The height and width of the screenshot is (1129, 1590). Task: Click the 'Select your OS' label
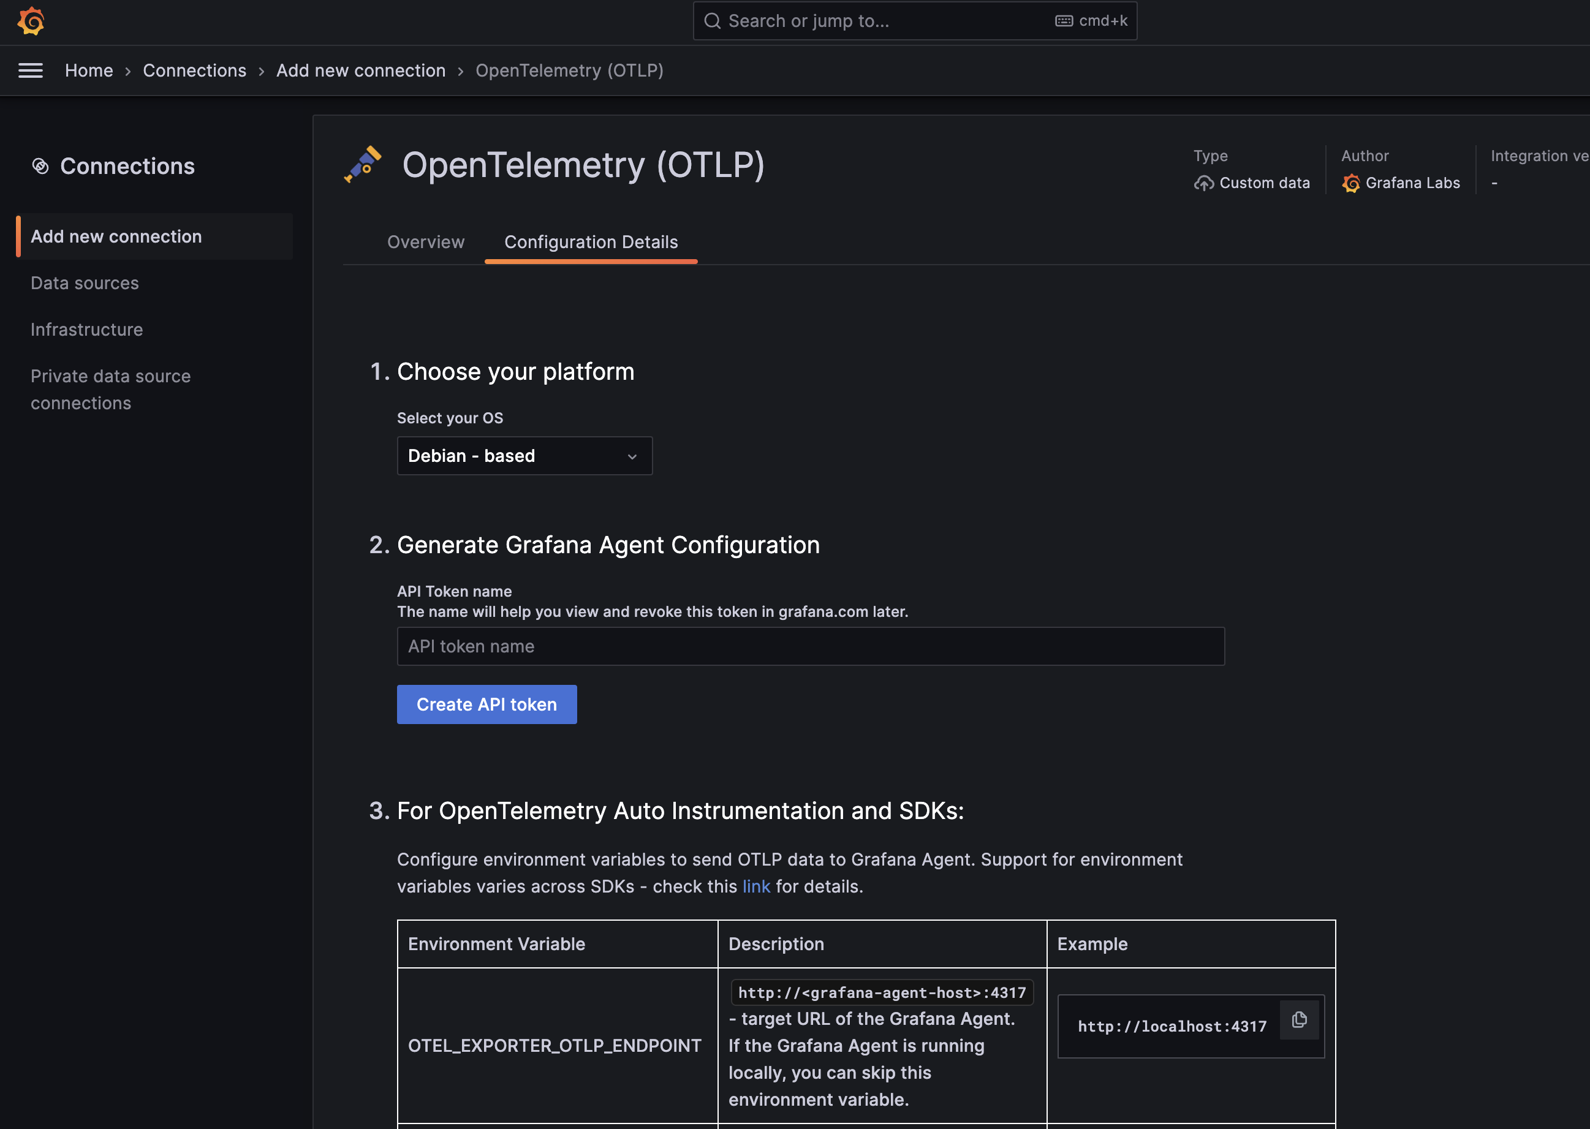point(450,418)
